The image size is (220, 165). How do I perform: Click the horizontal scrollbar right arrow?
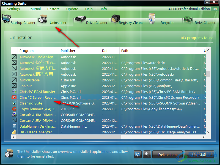[x=204, y=137]
